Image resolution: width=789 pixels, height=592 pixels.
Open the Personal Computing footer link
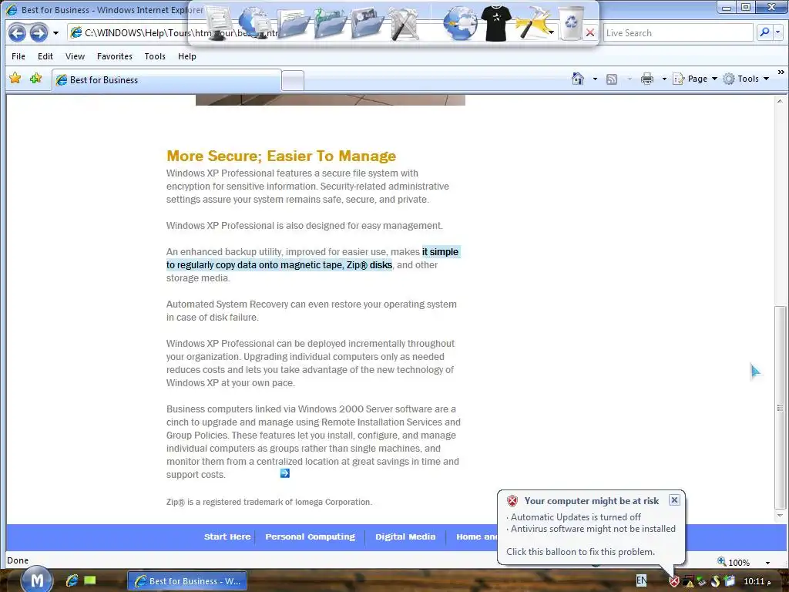click(310, 536)
